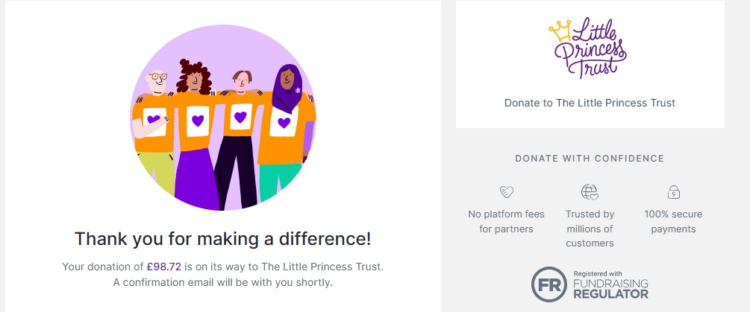Image resolution: width=750 pixels, height=312 pixels.
Task: Open Donate to The Little Princess Trust
Action: coord(590,103)
